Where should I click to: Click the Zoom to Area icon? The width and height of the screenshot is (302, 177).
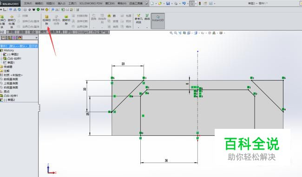pos(176,33)
